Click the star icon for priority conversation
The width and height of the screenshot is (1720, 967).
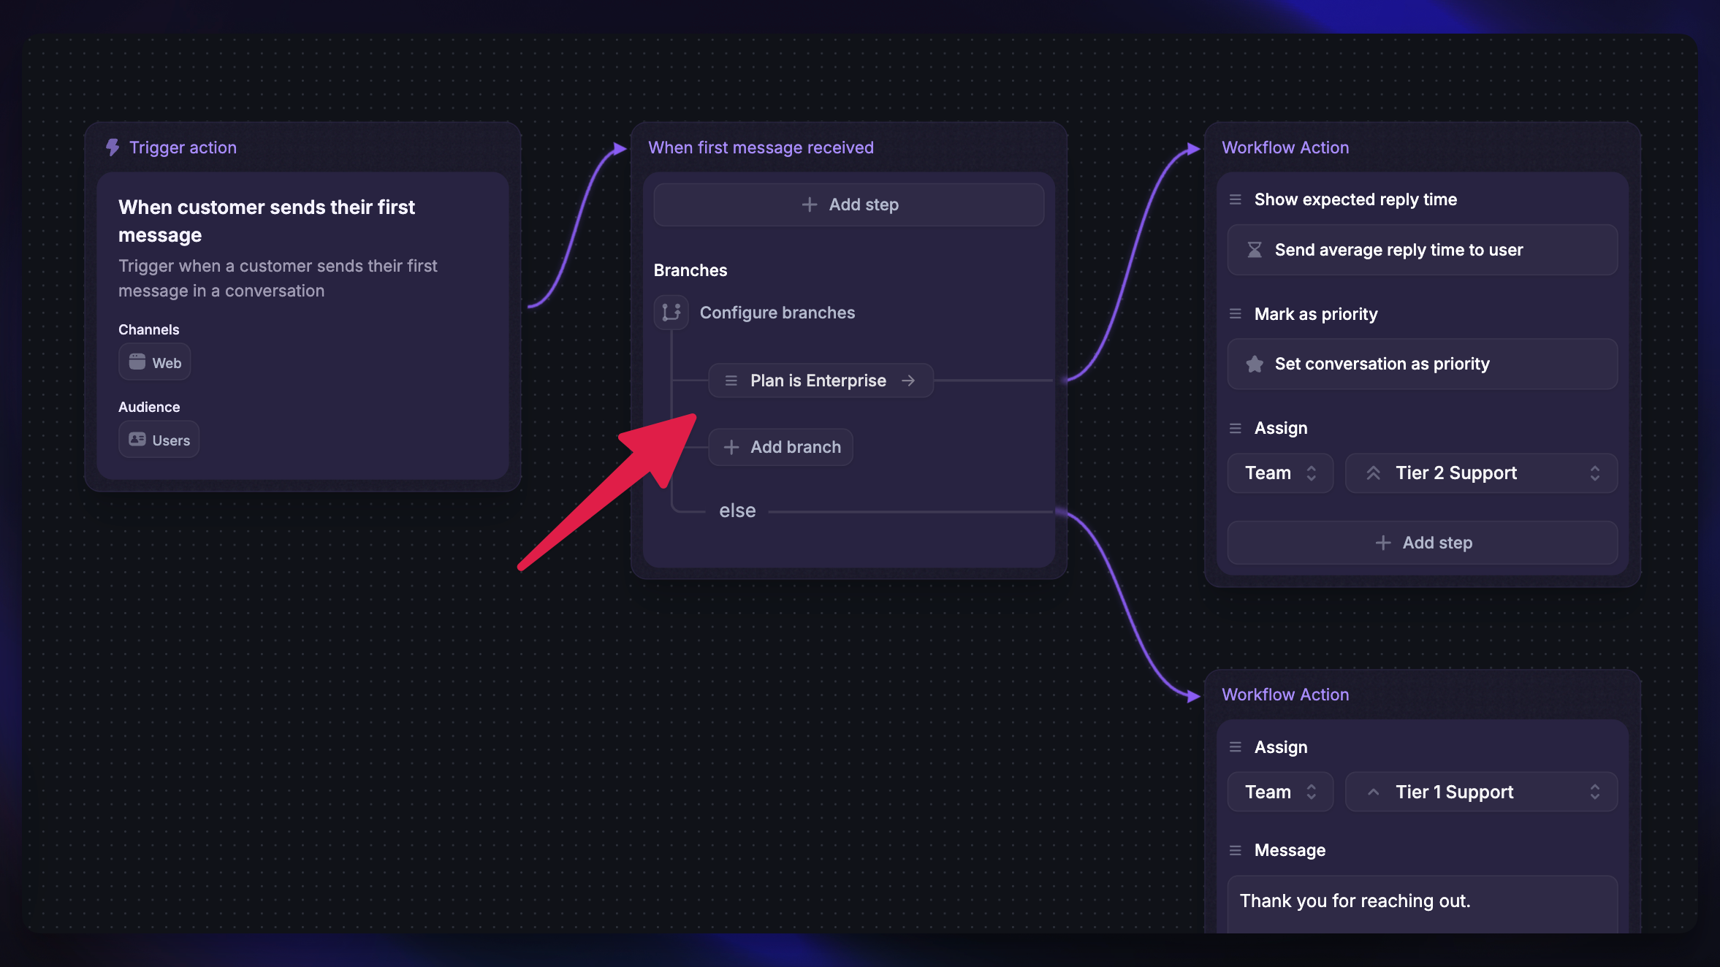coord(1255,364)
